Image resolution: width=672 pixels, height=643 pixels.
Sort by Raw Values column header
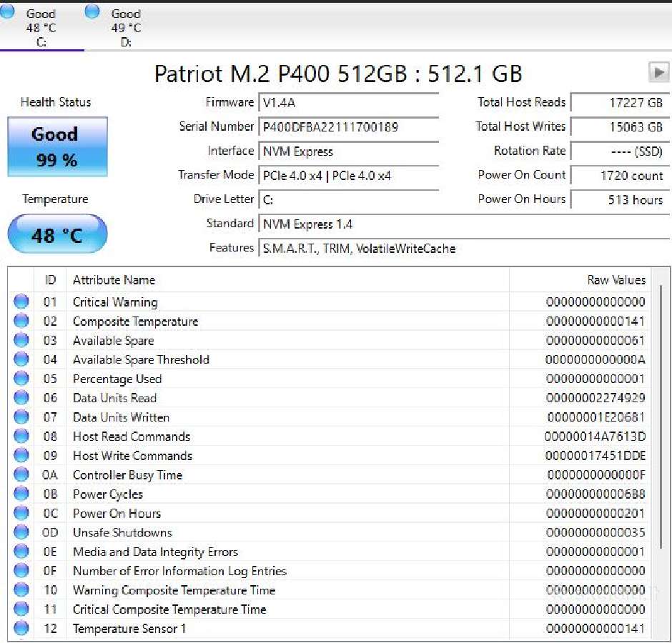[x=580, y=280]
